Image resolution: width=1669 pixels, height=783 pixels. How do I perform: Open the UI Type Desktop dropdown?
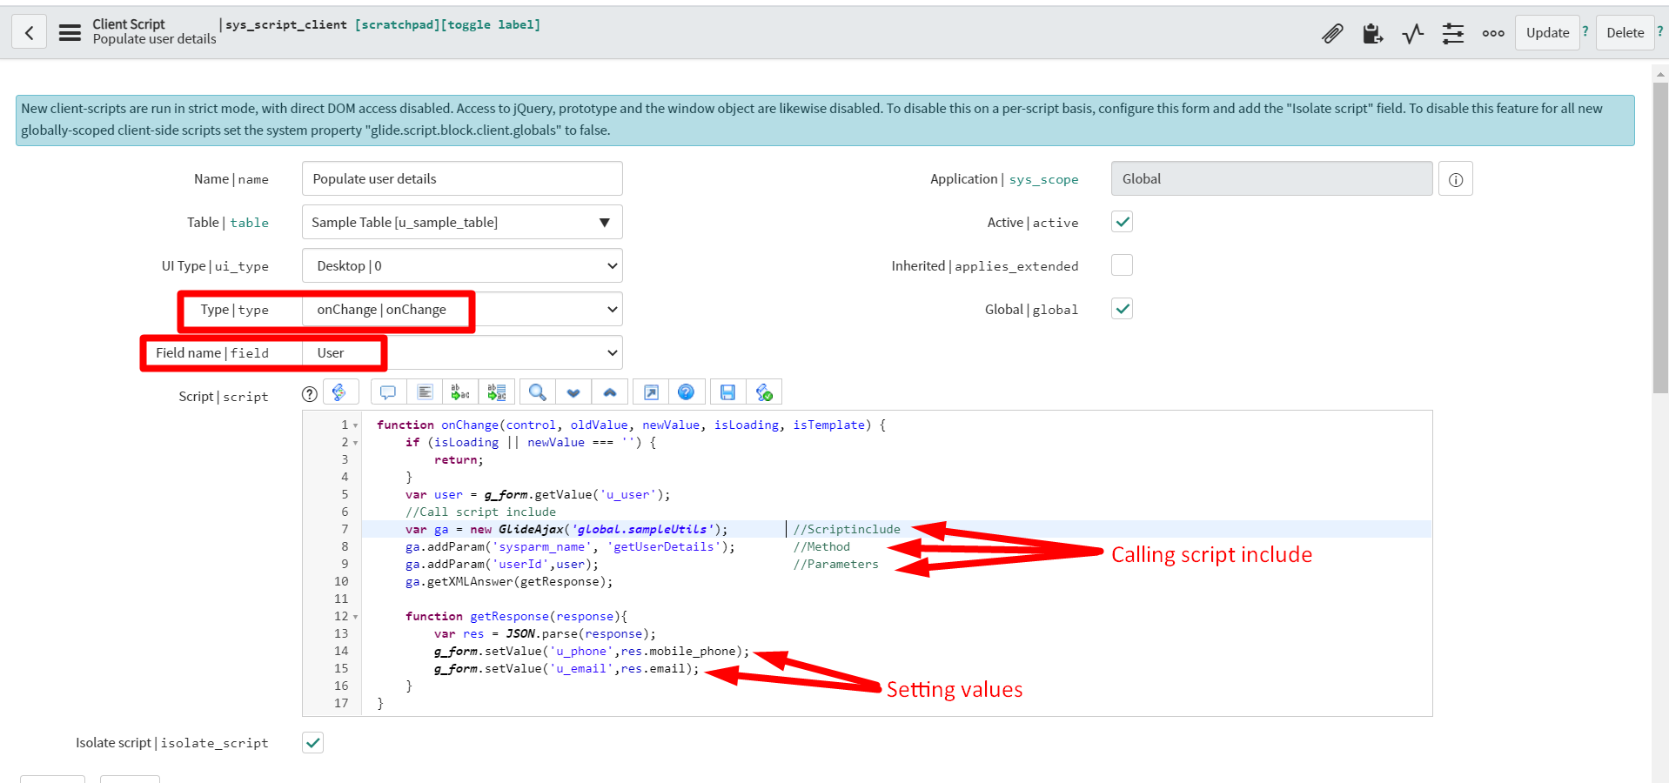[x=462, y=266]
